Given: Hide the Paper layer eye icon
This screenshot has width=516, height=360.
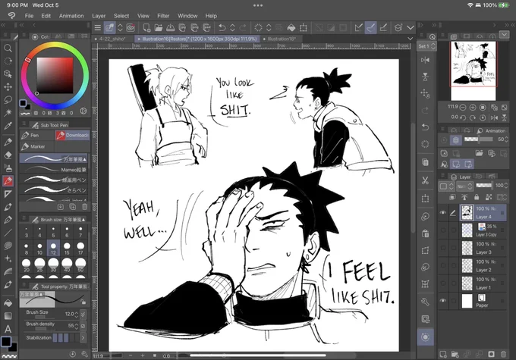Looking at the screenshot, I should coord(443,300).
